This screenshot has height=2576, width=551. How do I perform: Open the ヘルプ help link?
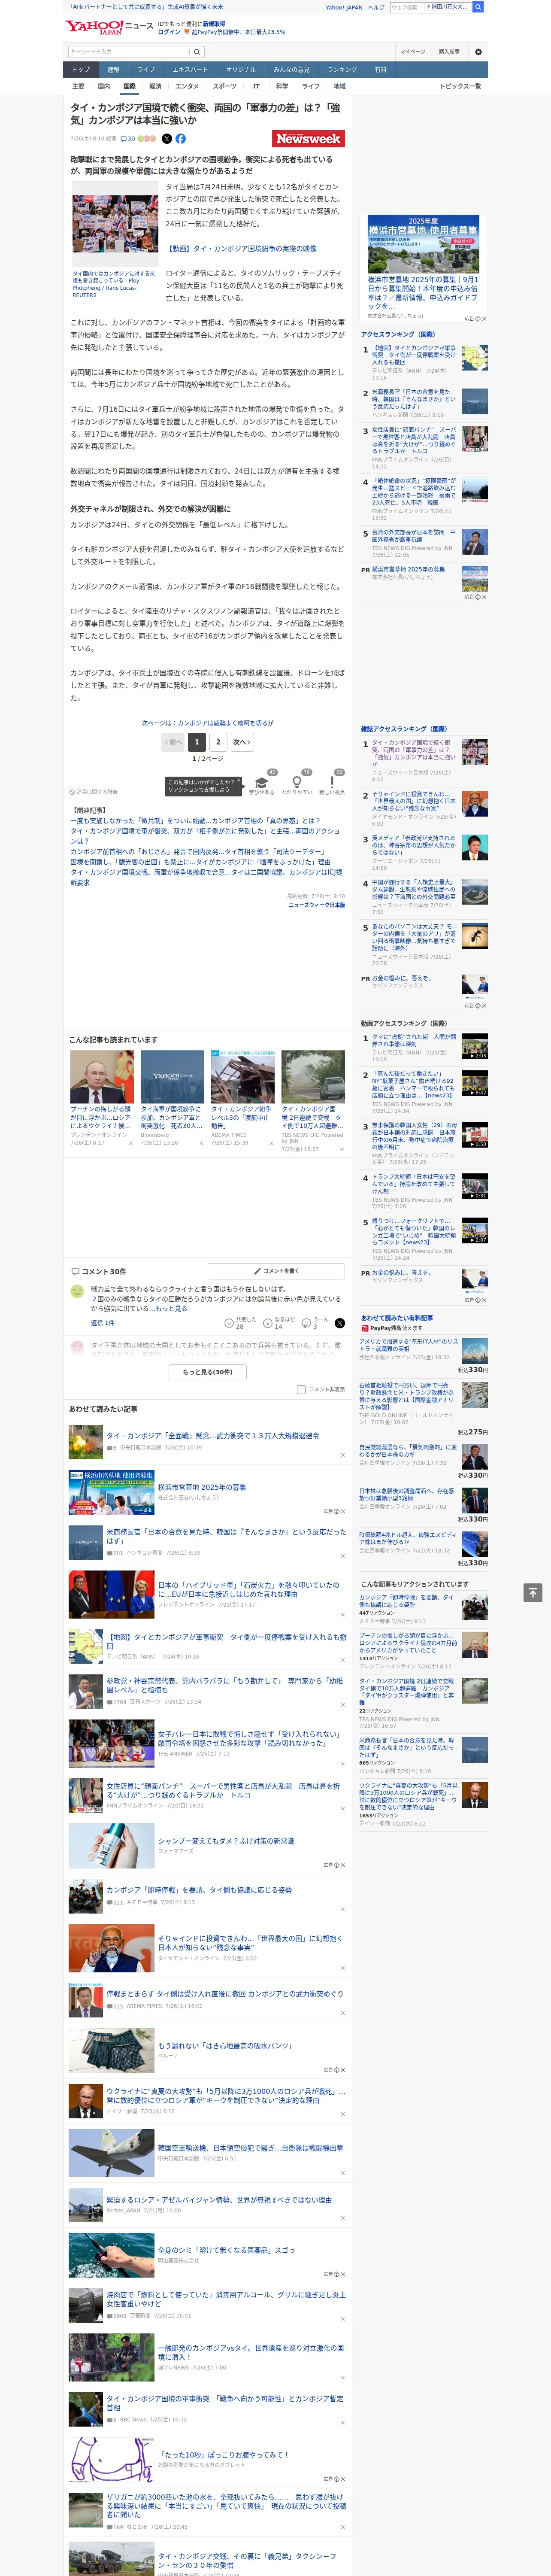tap(376, 7)
